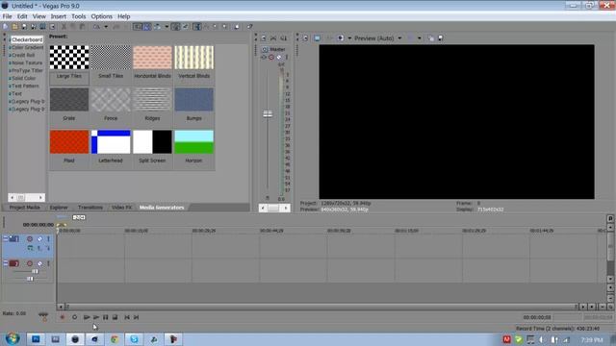Click the Save project icon
The height and width of the screenshot is (346, 616).
24,27
